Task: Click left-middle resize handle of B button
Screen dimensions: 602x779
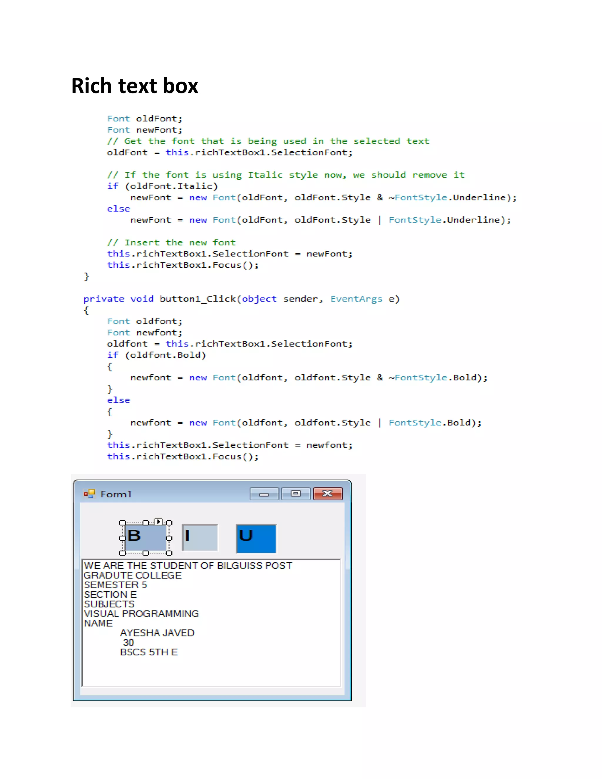Action: point(122,538)
